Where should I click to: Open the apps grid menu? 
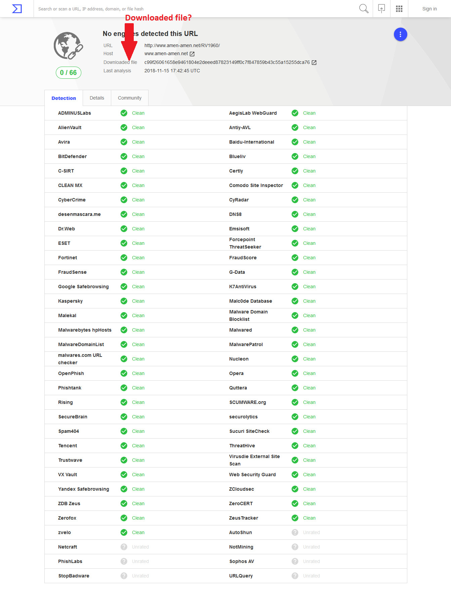[x=399, y=9]
